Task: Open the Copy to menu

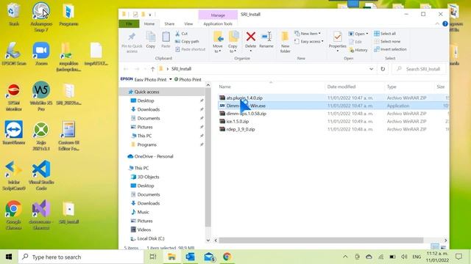Action: tap(233, 42)
